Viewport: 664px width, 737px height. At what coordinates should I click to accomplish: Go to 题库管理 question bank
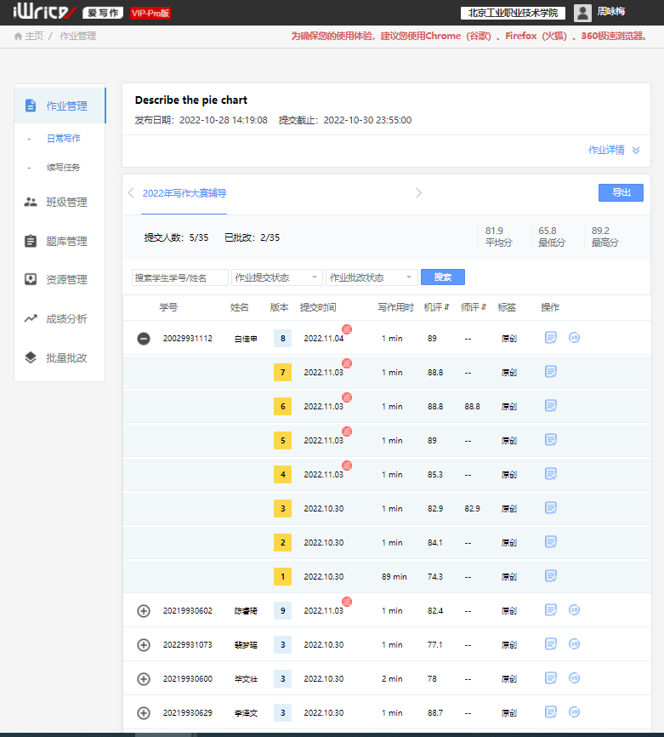point(66,242)
